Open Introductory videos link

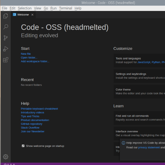32,112
